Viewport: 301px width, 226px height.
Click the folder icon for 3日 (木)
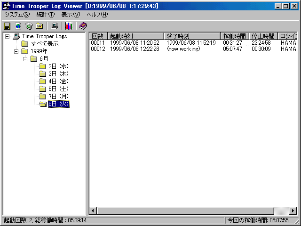coord(42,74)
